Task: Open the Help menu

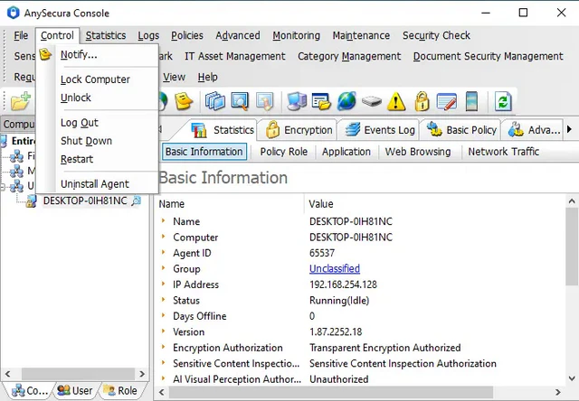Action: coord(207,77)
